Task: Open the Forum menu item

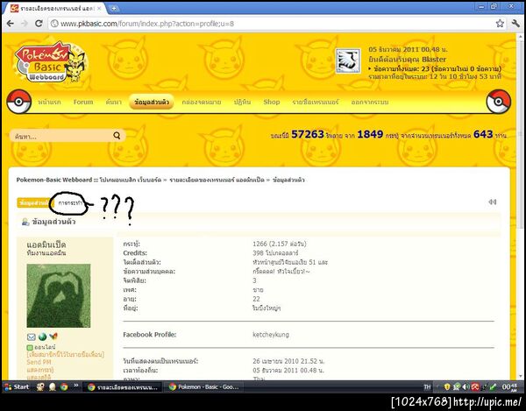Action: (x=83, y=102)
